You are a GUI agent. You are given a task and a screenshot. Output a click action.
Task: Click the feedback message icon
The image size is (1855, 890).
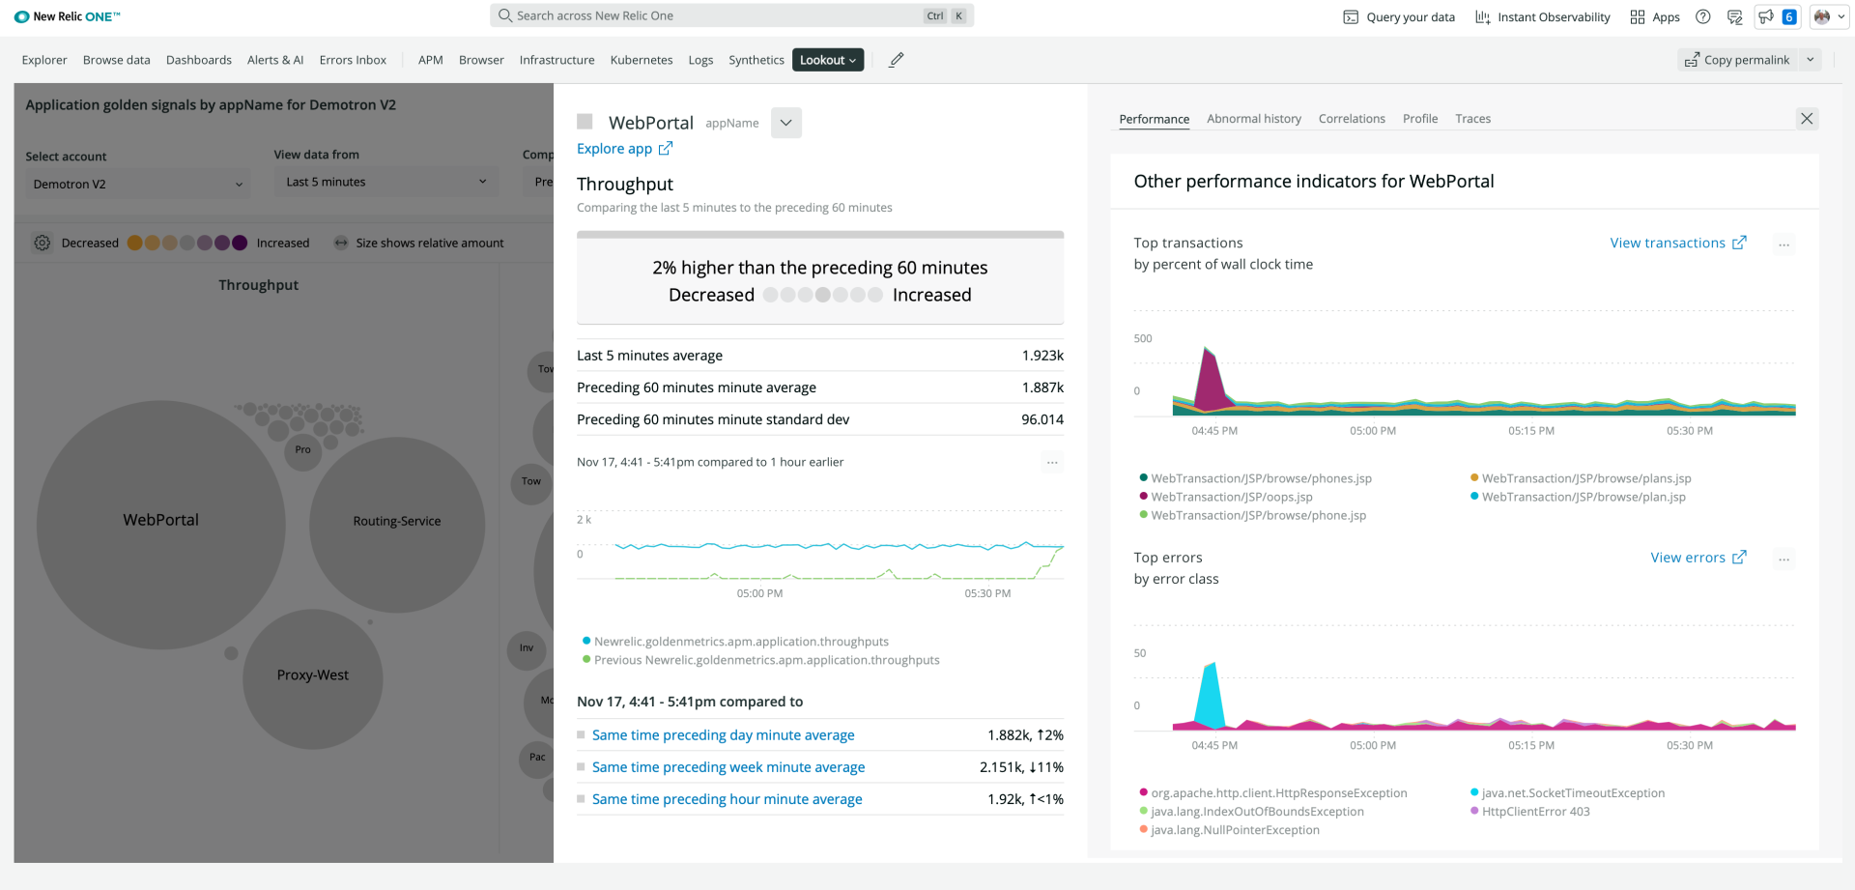coord(1734,16)
